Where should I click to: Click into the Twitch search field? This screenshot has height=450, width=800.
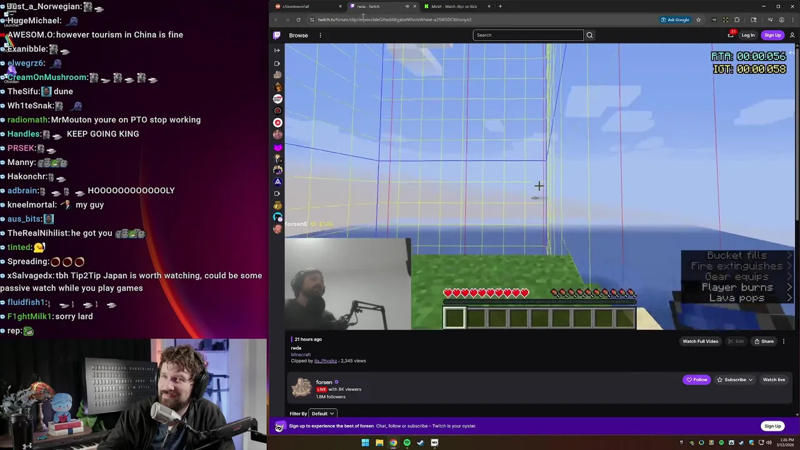coord(528,35)
